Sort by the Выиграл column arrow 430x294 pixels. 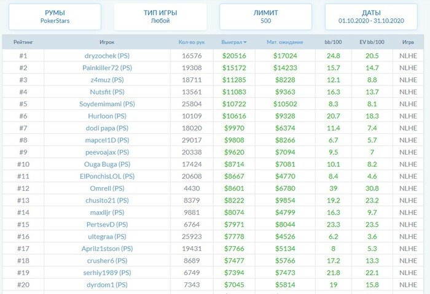[x=245, y=42]
